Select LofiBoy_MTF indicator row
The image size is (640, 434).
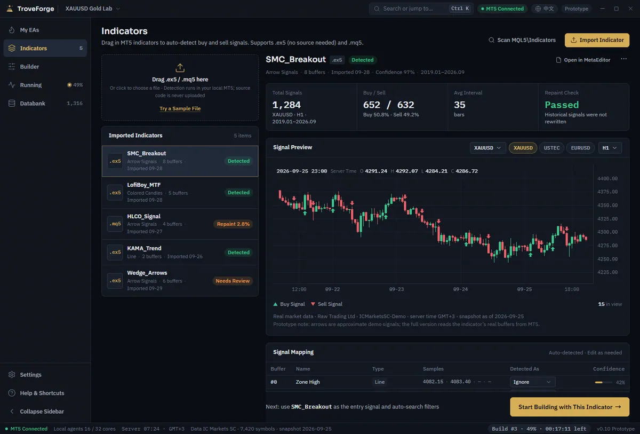(180, 193)
